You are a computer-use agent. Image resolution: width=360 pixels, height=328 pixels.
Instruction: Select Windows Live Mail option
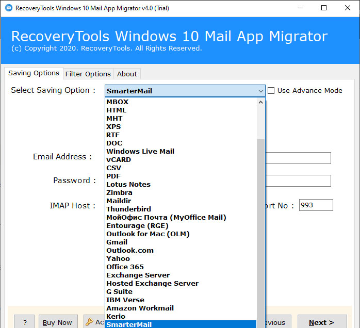pos(181,152)
